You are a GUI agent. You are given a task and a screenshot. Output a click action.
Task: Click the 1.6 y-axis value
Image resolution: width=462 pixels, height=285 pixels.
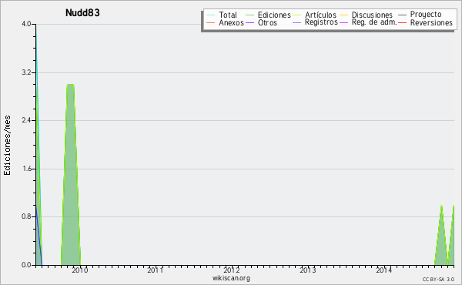26,169
